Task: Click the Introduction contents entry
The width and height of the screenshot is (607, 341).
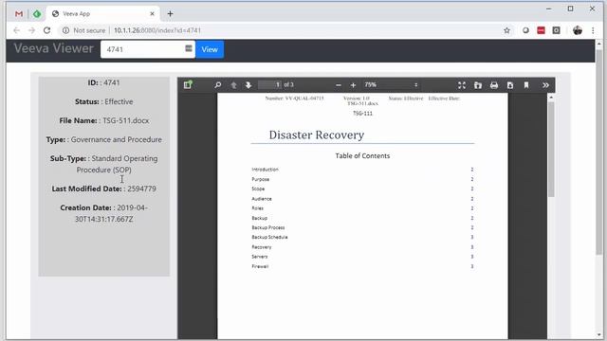Action: 266,170
